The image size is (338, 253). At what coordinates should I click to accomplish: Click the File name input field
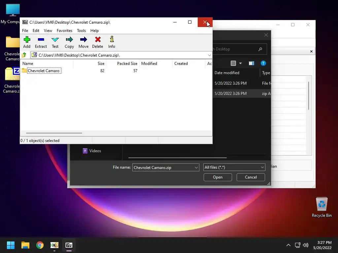click(163, 167)
